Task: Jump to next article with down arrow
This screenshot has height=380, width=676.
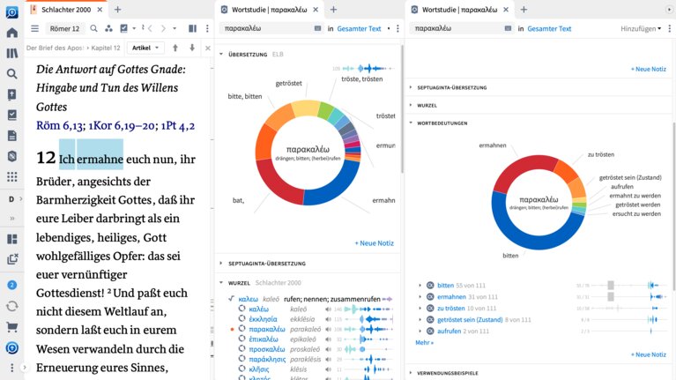Action: (191, 48)
